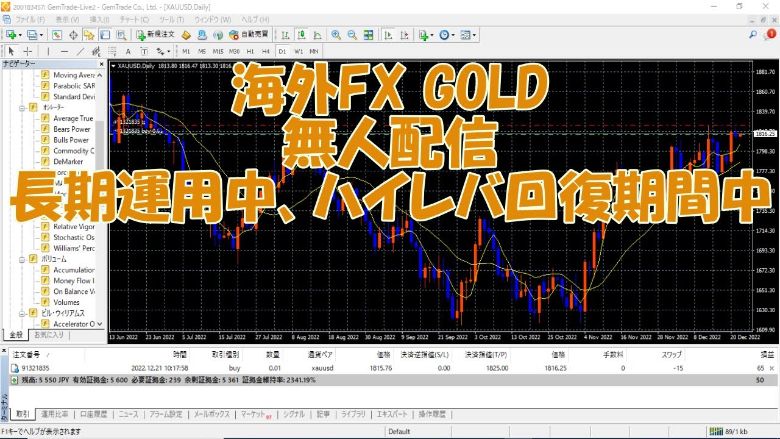Select the trendline drawing tool

[x=80, y=51]
